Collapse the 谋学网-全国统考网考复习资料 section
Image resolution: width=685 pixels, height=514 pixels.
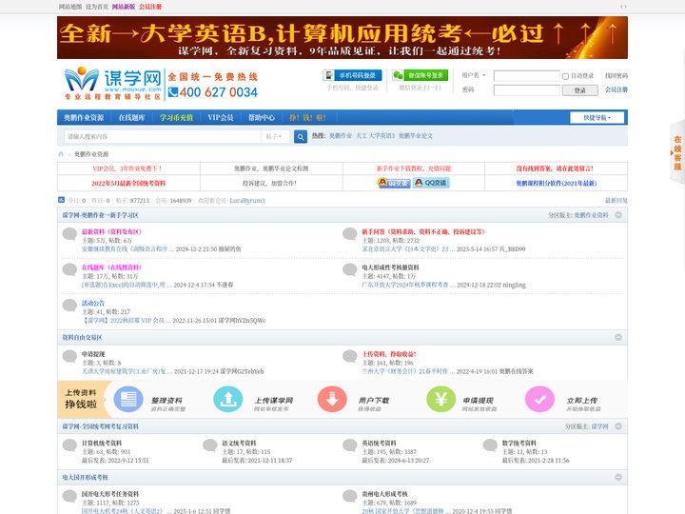pyautogui.click(x=618, y=426)
